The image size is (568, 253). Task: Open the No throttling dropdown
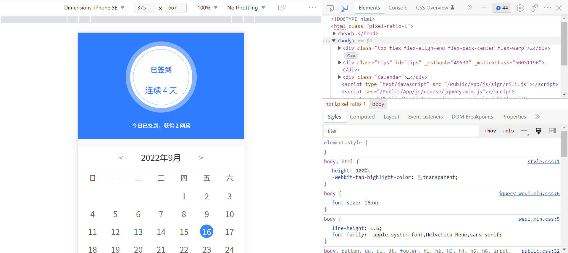point(246,8)
